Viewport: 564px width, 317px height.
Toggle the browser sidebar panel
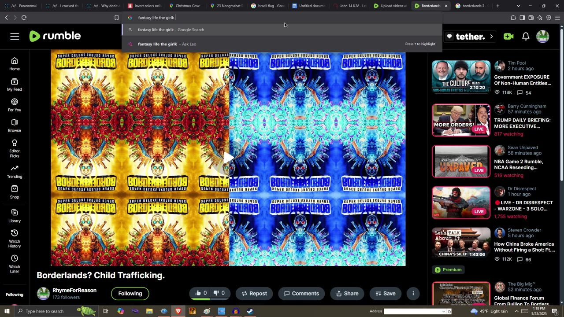pyautogui.click(x=522, y=18)
